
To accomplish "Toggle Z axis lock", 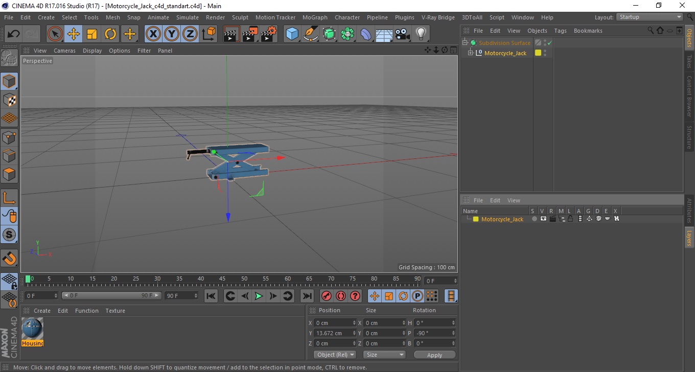I will point(190,34).
